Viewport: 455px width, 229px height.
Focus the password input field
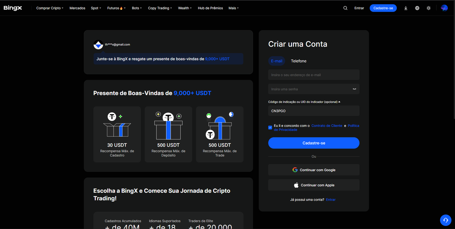point(314,89)
